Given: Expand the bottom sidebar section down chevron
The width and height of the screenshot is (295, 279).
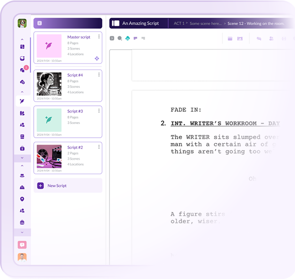Looking at the screenshot, I should tap(22, 232).
